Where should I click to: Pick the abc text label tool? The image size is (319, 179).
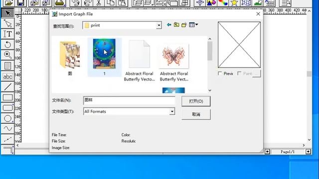[8, 77]
